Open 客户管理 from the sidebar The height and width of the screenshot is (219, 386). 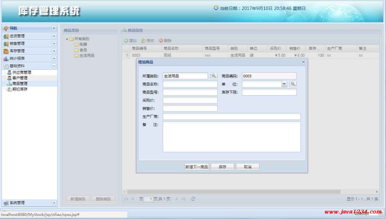tap(20, 78)
